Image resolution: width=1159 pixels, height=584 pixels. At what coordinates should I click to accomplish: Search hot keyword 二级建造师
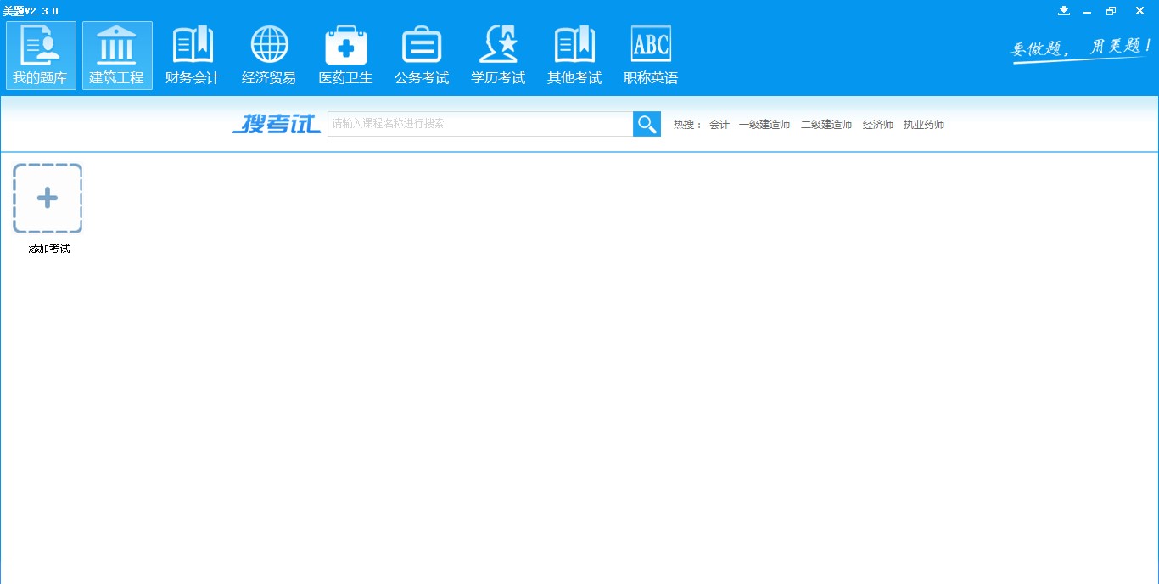point(826,125)
